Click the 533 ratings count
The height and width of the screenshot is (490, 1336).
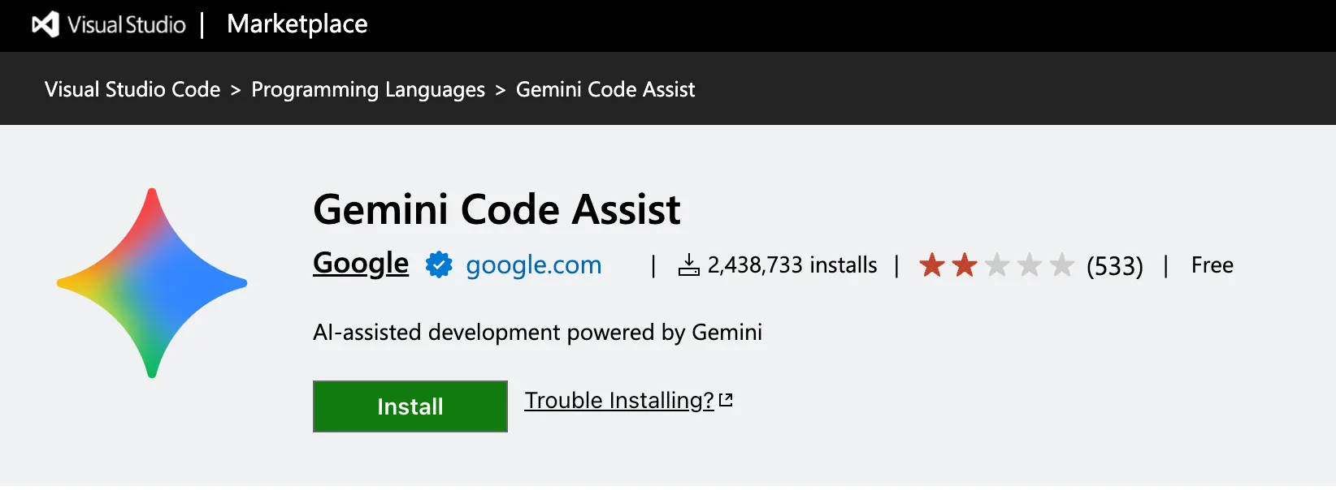[1113, 265]
